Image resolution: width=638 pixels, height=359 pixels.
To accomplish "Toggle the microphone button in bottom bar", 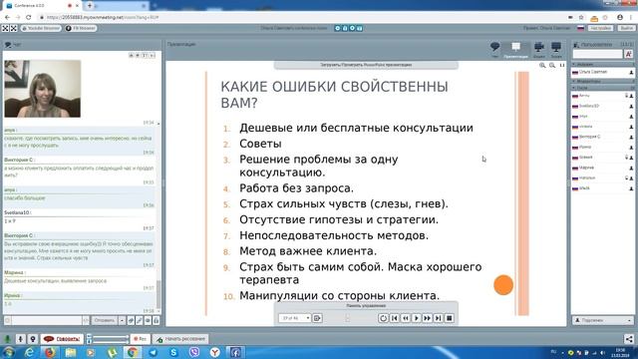I will 20,339.
